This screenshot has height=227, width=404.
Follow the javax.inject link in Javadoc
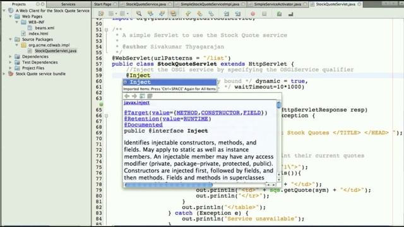point(136,103)
